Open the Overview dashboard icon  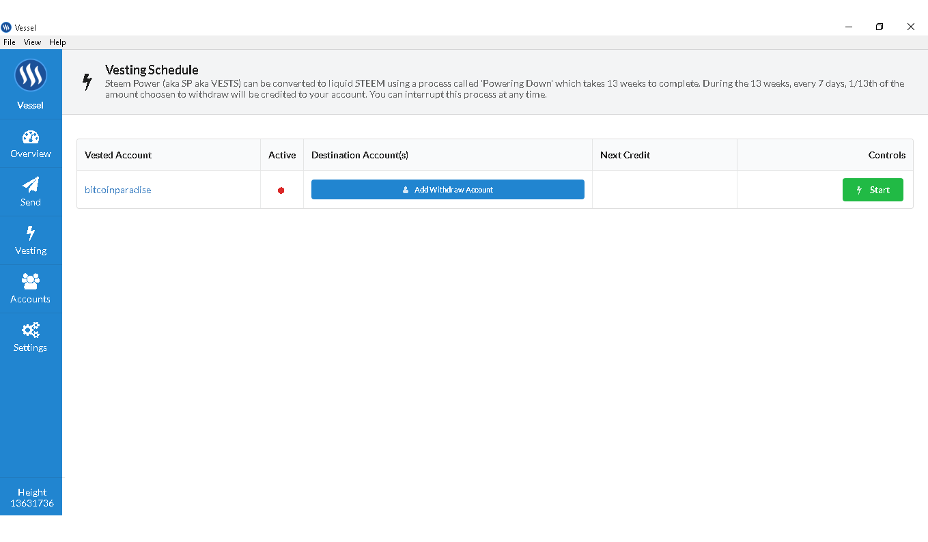coord(31,137)
